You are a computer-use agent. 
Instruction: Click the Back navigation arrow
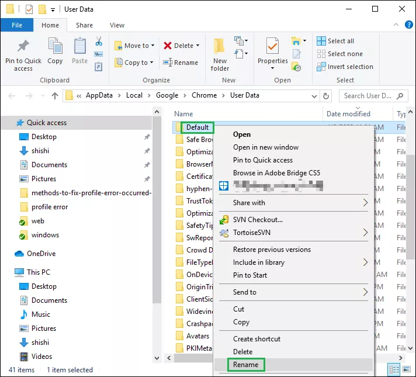12,96
